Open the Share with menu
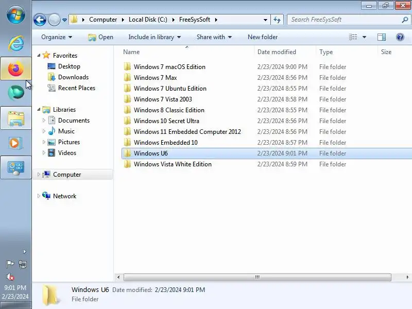The height and width of the screenshot is (309, 412). click(x=214, y=37)
